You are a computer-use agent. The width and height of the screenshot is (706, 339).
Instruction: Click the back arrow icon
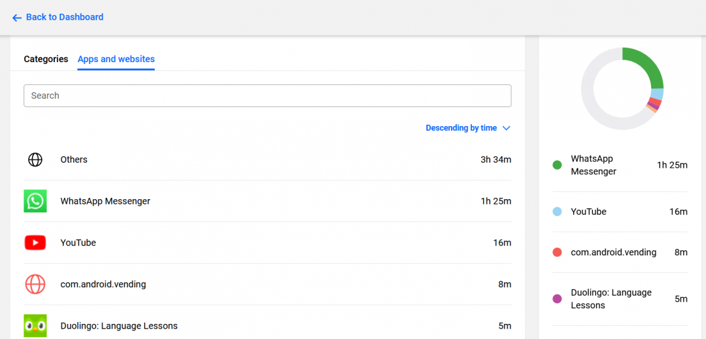17,18
